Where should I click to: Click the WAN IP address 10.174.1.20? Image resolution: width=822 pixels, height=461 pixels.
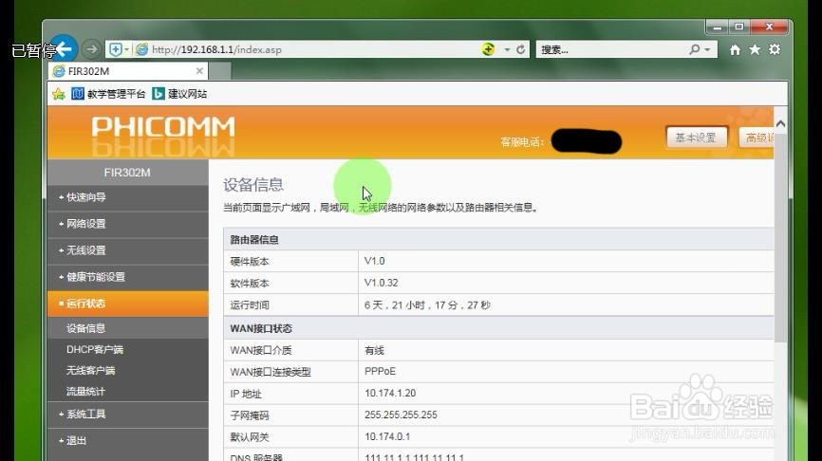point(390,393)
